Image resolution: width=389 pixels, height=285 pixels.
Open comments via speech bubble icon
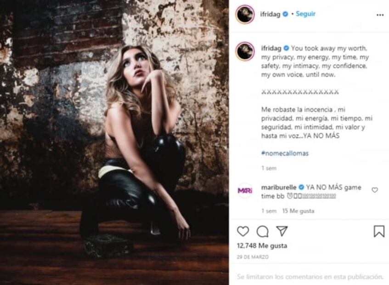click(263, 232)
